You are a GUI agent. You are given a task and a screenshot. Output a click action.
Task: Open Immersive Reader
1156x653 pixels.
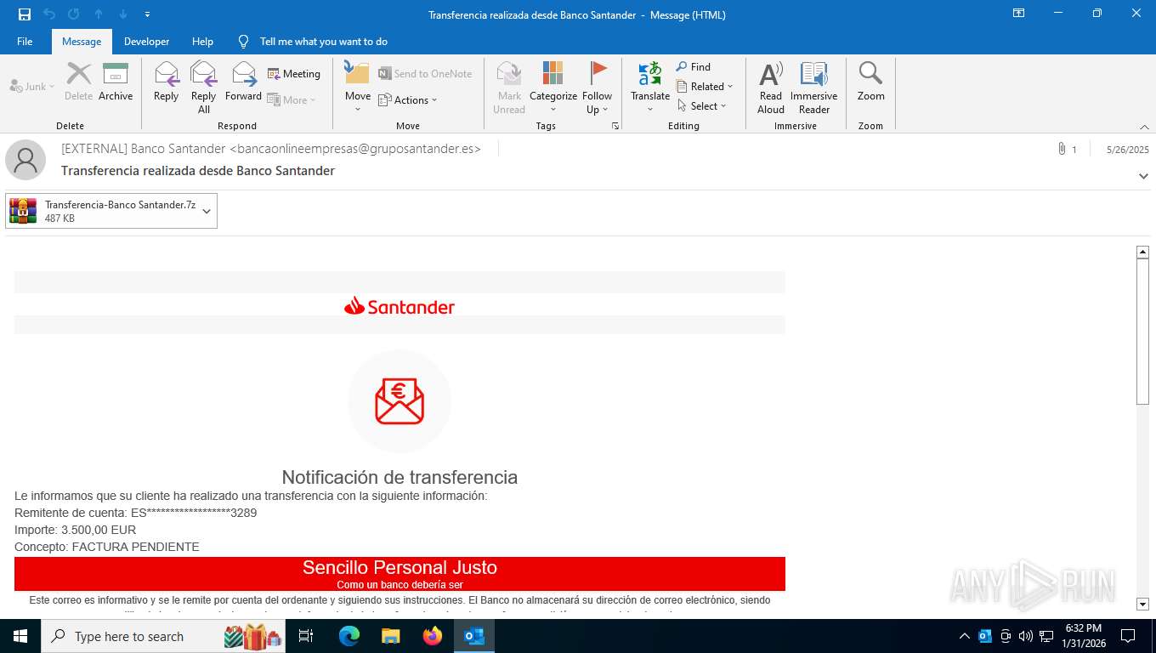pyautogui.click(x=814, y=88)
